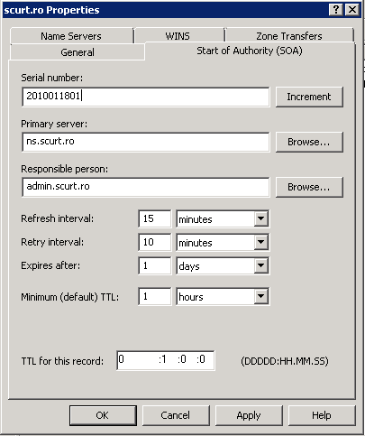Expand the Refresh interval units dropdown
The width and height of the screenshot is (365, 436).
pyautogui.click(x=260, y=218)
